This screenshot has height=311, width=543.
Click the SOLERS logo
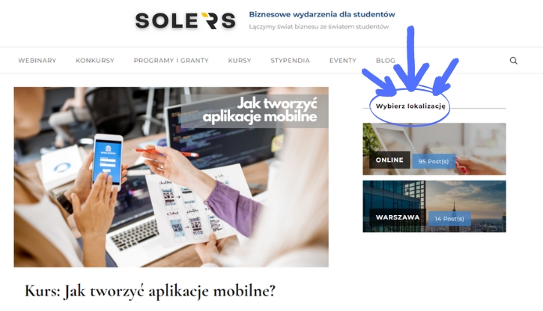tap(185, 21)
